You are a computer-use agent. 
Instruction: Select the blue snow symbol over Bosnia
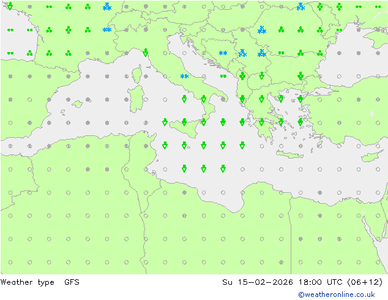[x=223, y=53]
